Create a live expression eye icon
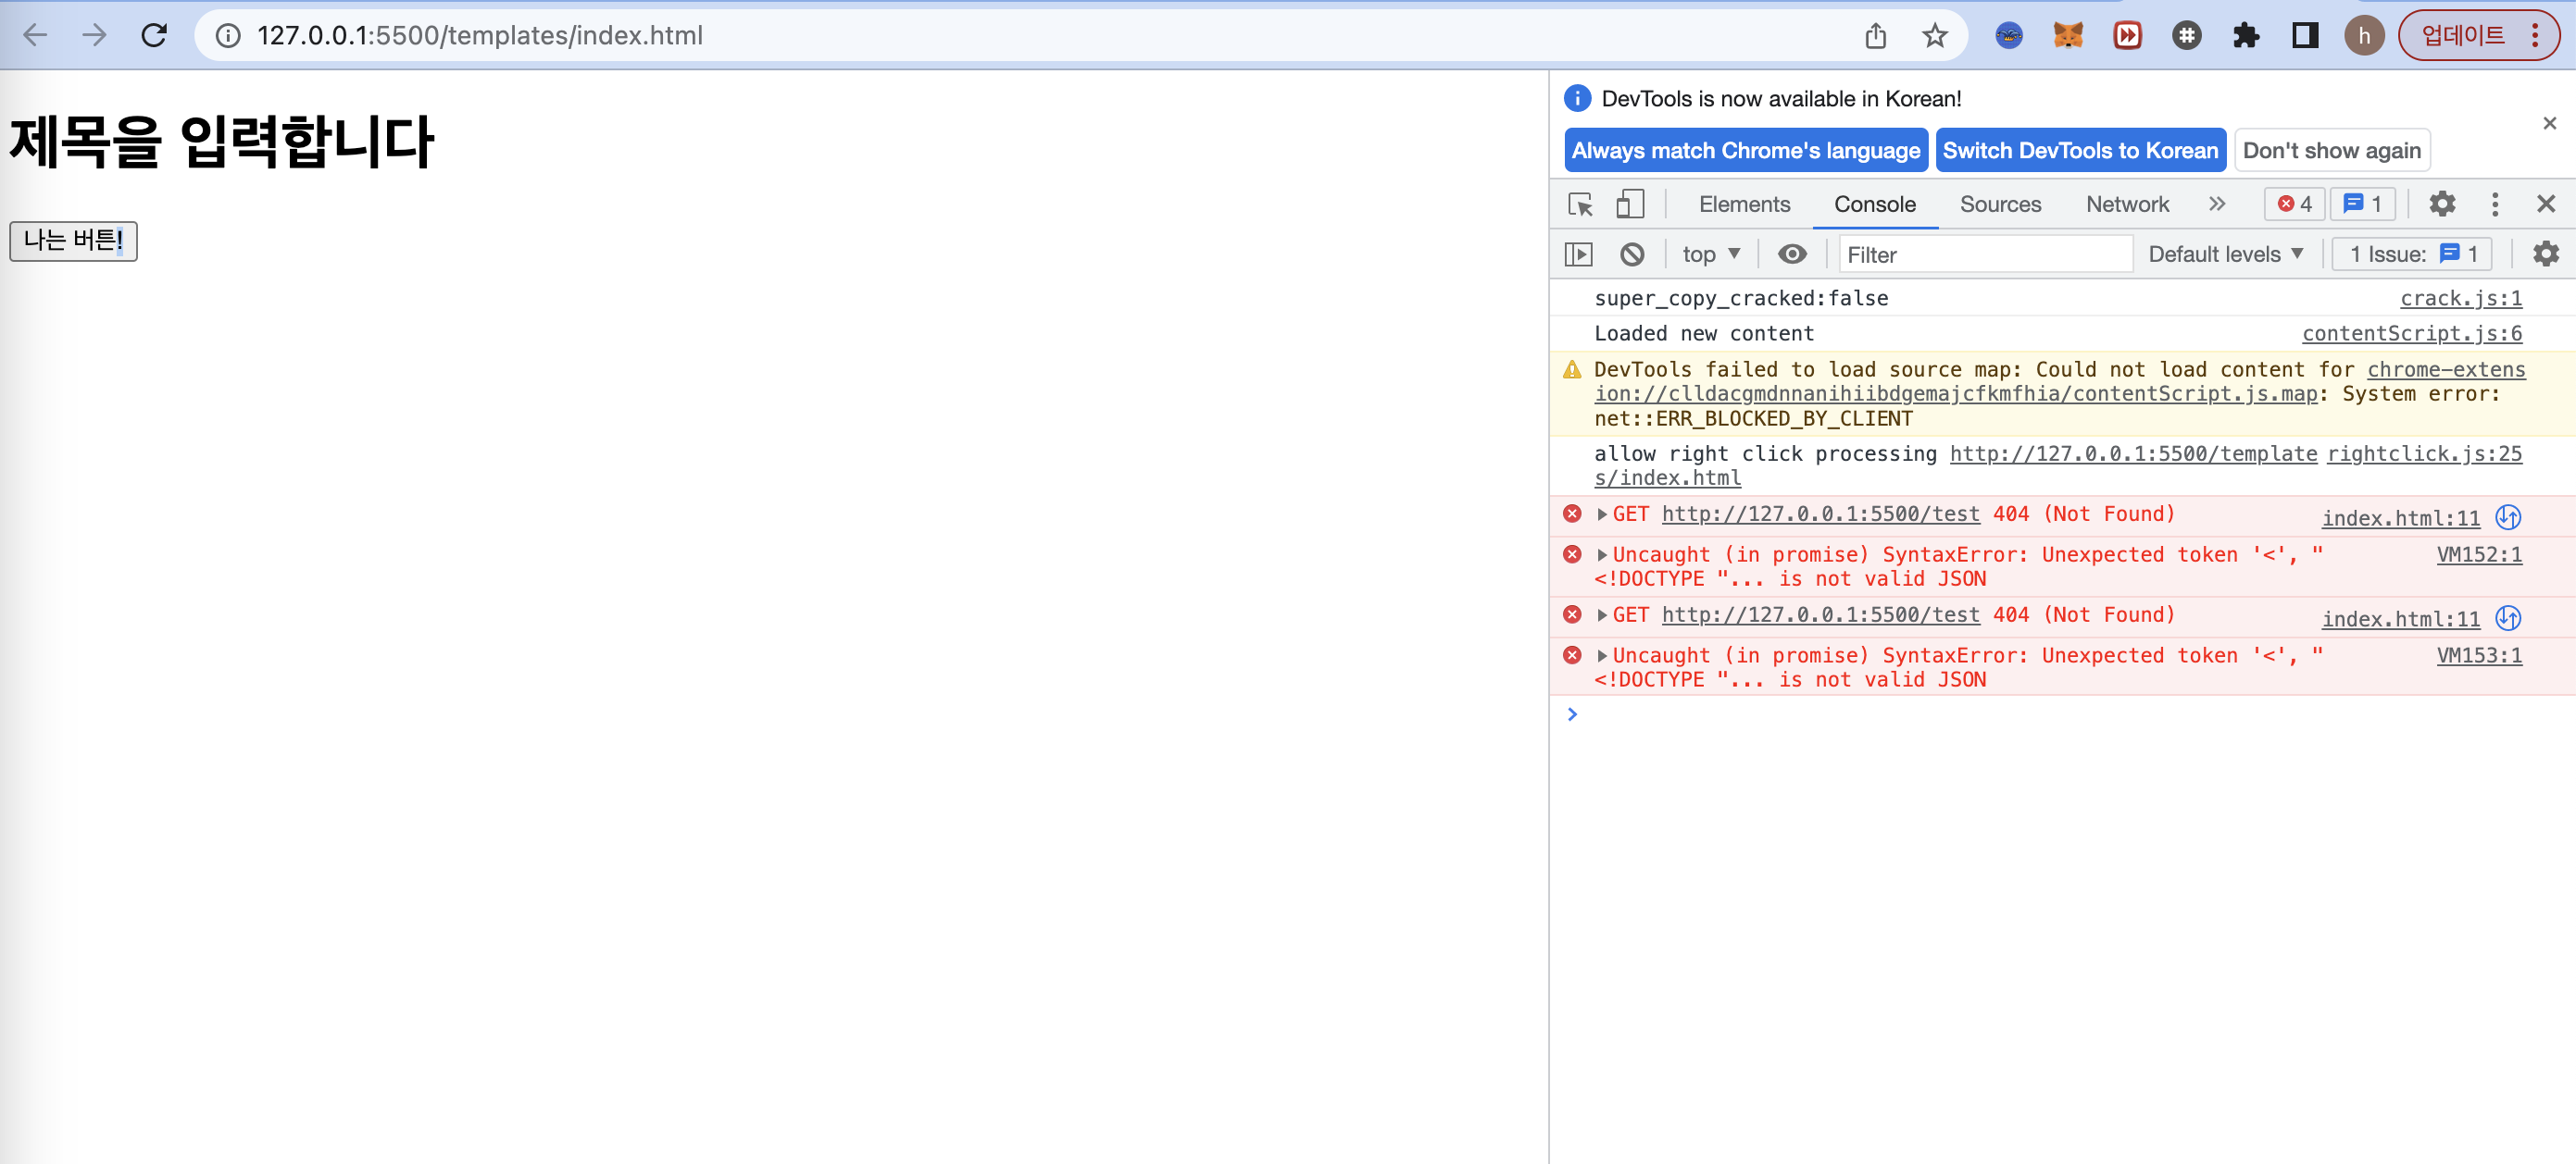Viewport: 2576px width, 1164px height. click(1792, 254)
